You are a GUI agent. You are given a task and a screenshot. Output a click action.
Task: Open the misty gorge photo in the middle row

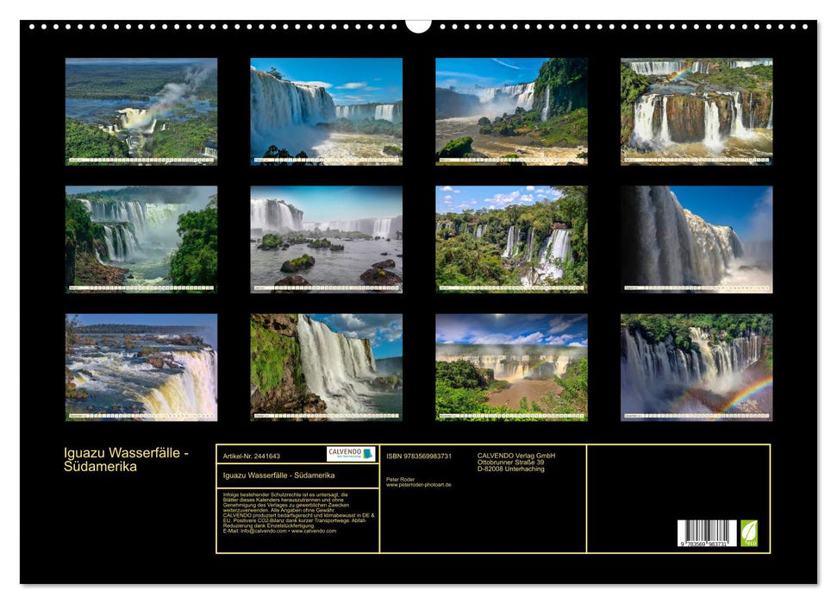point(141,239)
